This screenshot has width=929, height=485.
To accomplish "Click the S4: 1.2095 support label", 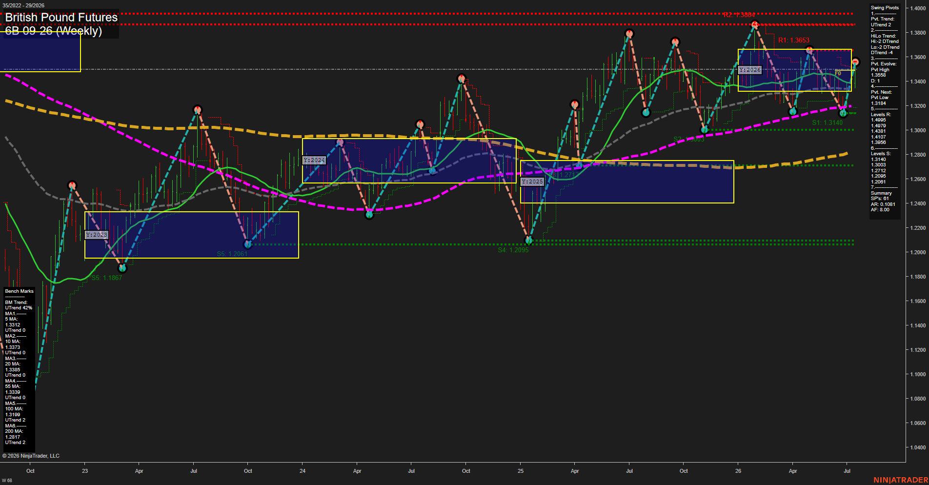I will pos(513,250).
